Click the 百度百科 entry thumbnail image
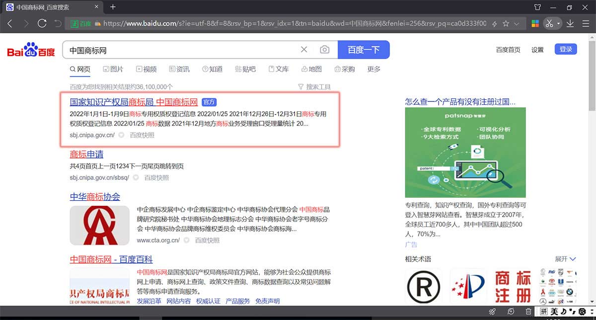 [x=99, y=287]
